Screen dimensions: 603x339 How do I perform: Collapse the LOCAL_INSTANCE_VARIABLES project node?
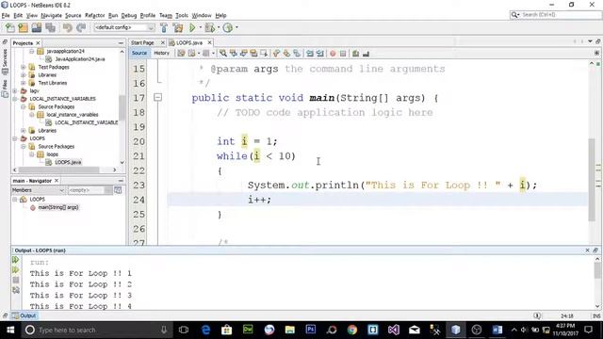pos(15,99)
